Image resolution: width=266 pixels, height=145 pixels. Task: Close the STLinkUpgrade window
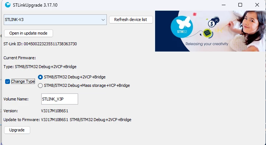tap(257, 5)
